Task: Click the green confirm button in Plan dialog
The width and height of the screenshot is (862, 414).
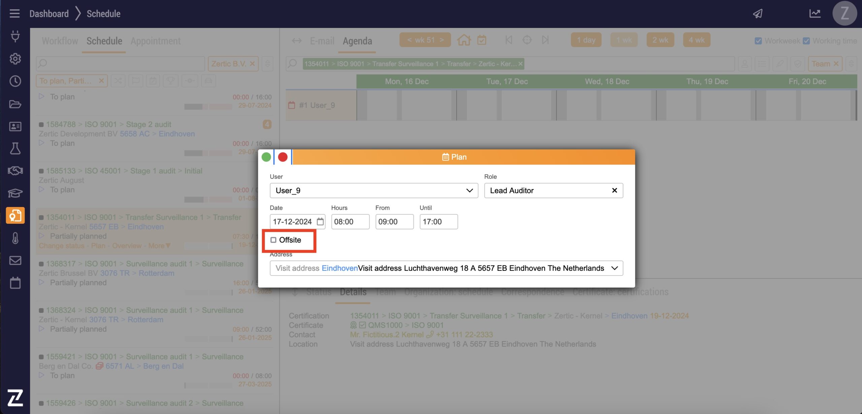Action: 266,157
